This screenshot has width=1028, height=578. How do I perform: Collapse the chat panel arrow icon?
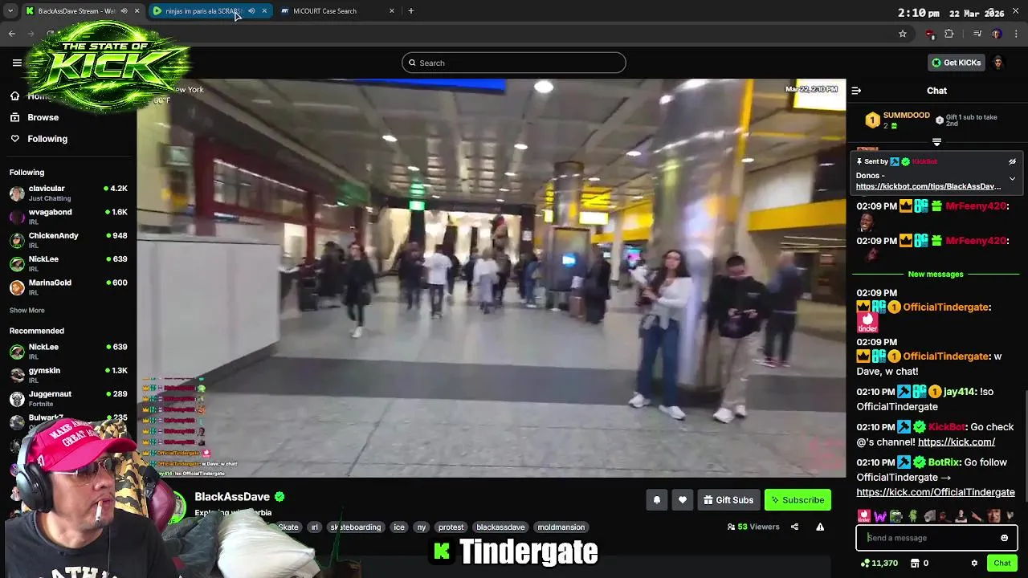[856, 91]
